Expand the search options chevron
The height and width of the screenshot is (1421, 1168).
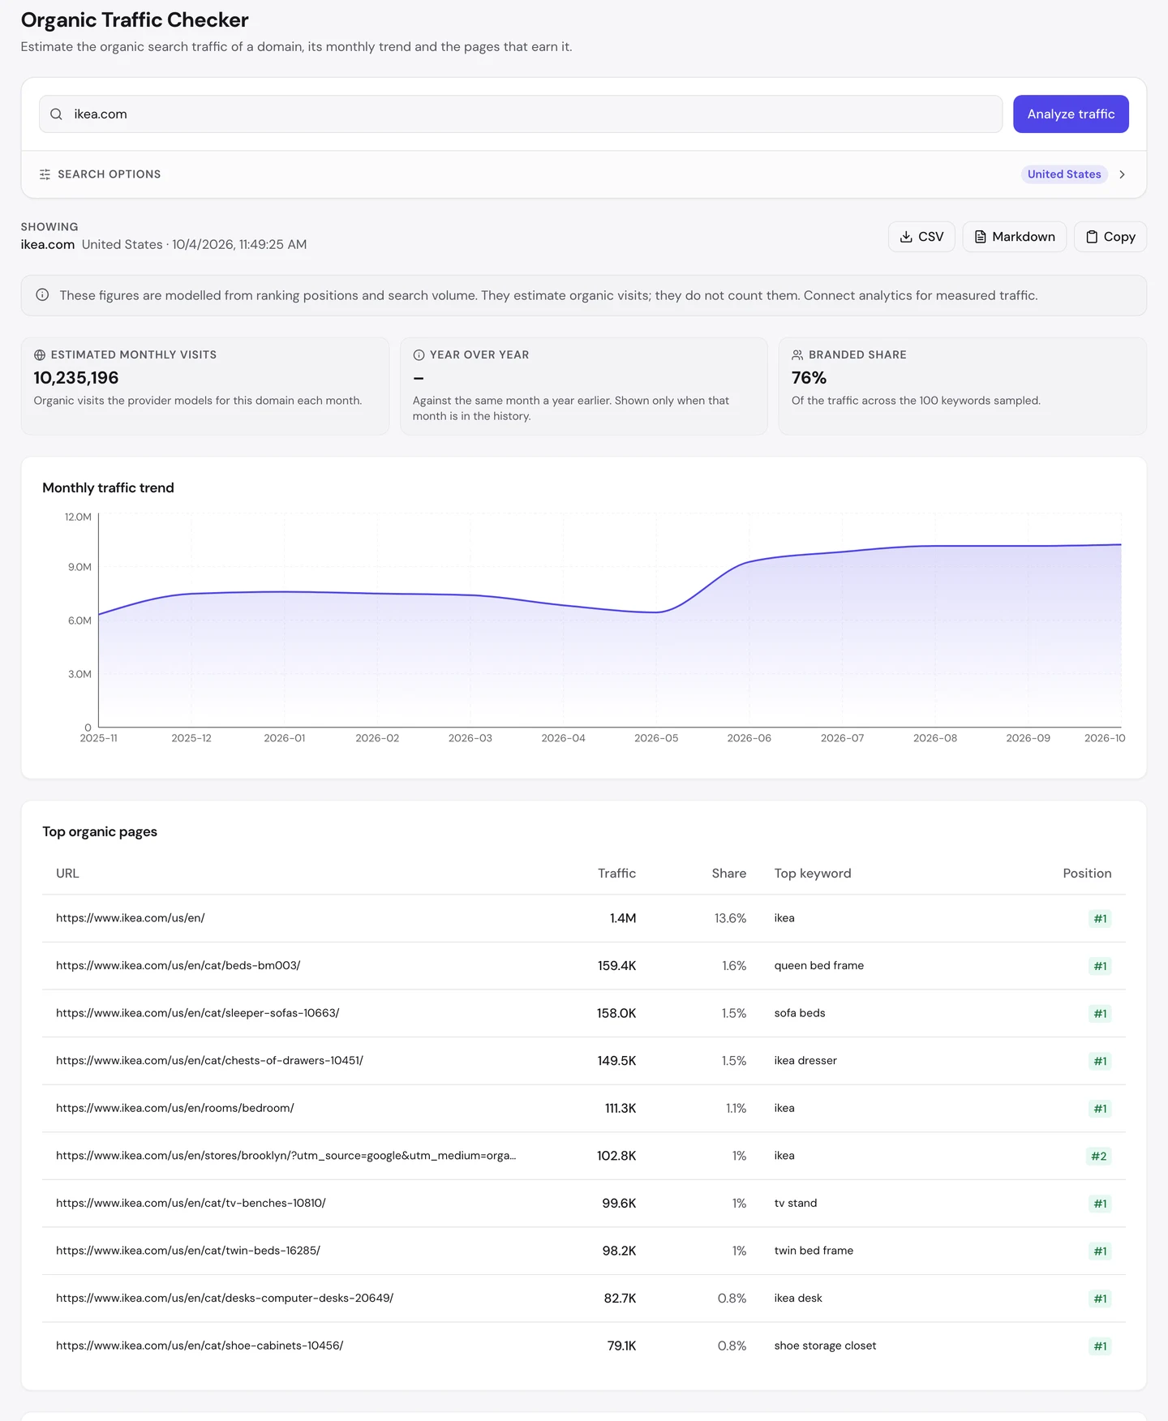tap(1122, 174)
